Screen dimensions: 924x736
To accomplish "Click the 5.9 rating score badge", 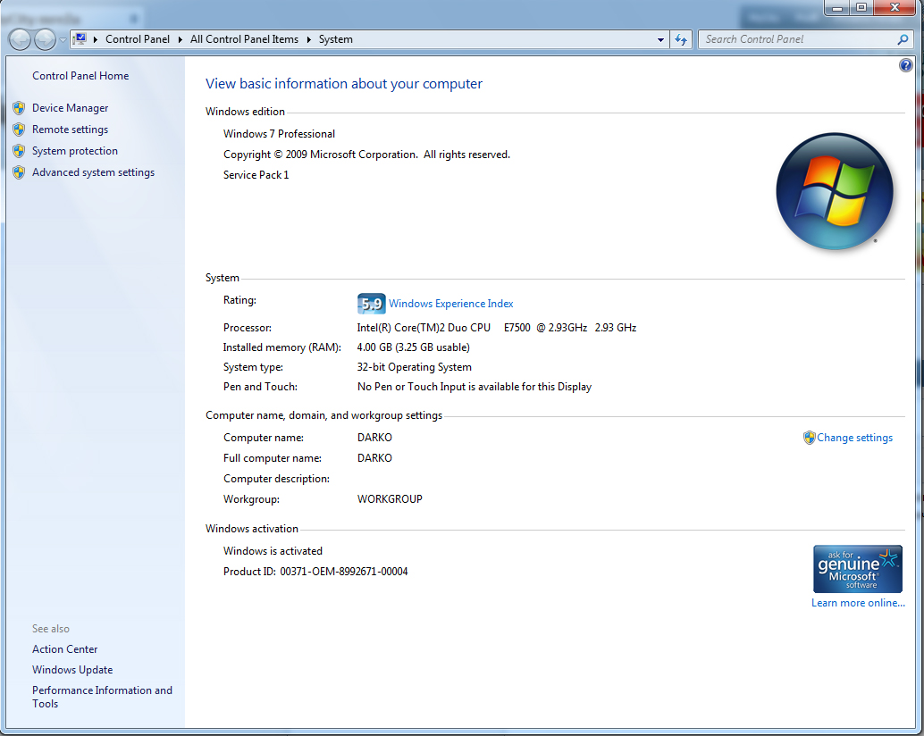I will point(371,304).
